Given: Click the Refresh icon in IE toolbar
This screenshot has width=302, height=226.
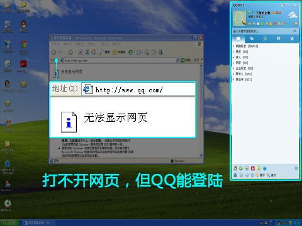Looking at the screenshot, I should click(x=87, y=52).
